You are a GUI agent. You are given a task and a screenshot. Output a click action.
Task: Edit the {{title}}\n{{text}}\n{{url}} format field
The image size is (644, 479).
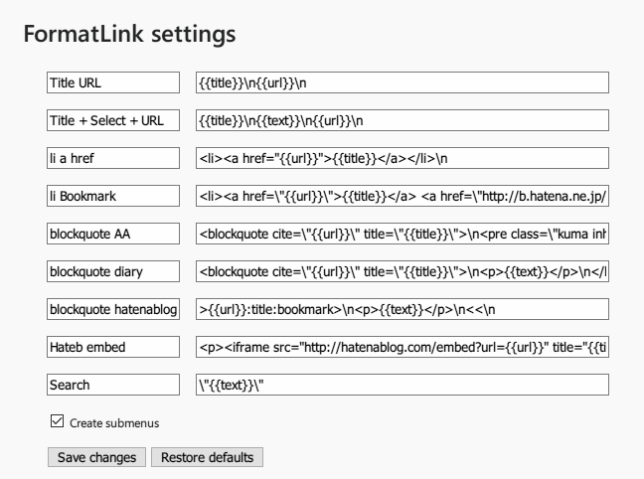402,120
